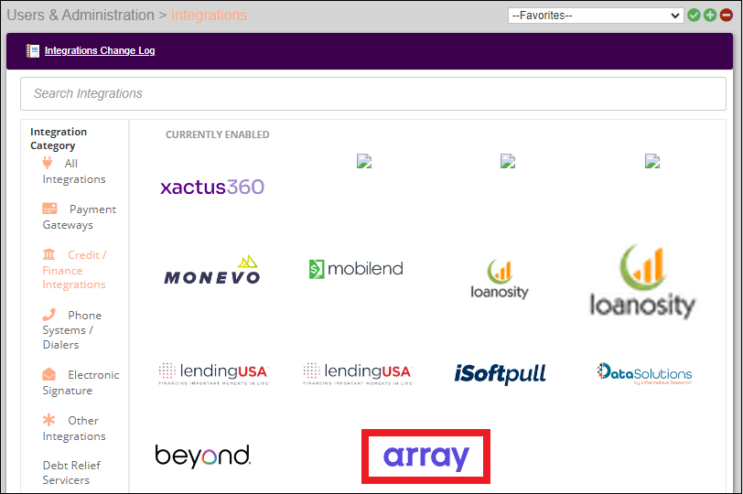Open the Monevo integration
This screenshot has height=494, width=743.
(x=212, y=270)
